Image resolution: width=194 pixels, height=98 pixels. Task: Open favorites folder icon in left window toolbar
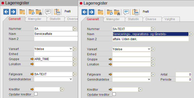click(22, 12)
